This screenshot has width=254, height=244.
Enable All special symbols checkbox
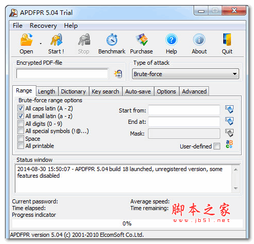(20, 131)
